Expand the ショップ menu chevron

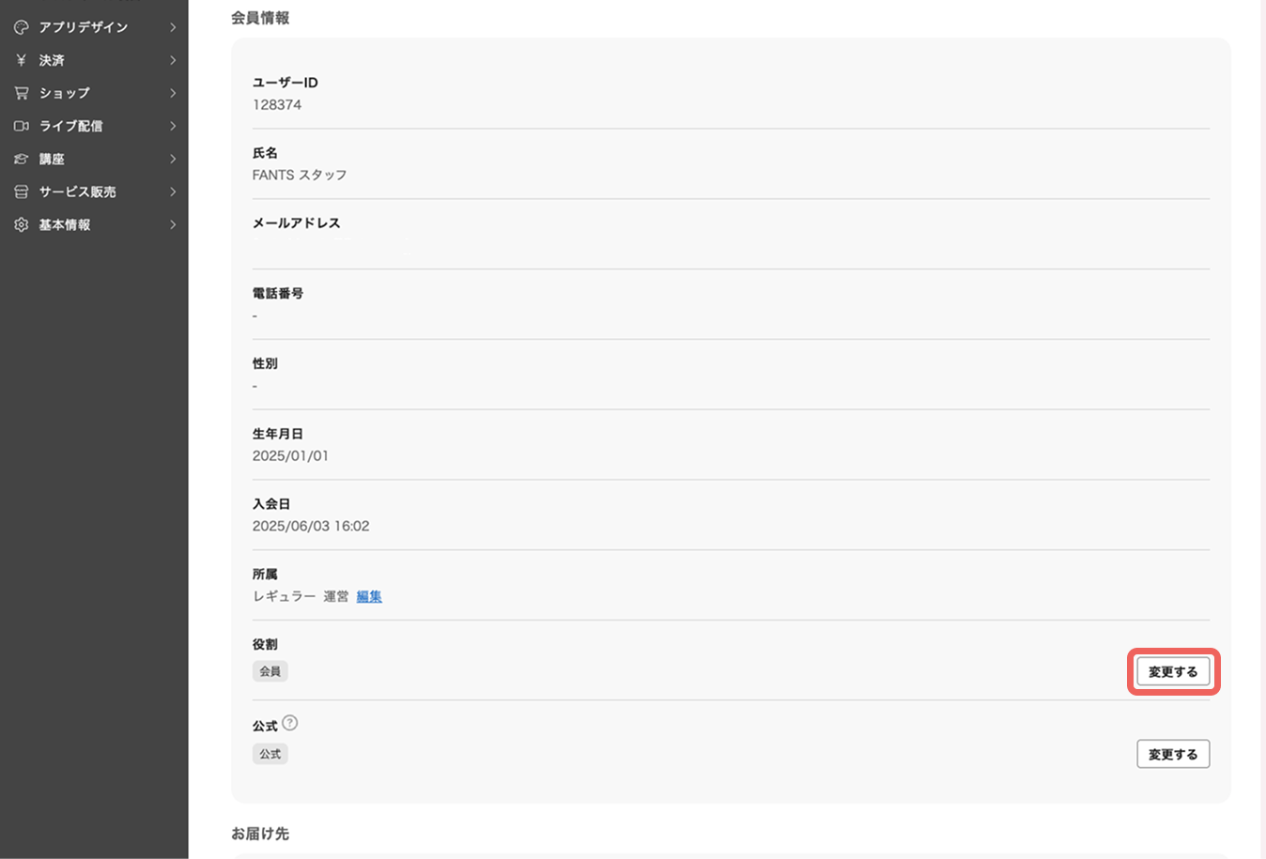point(173,93)
